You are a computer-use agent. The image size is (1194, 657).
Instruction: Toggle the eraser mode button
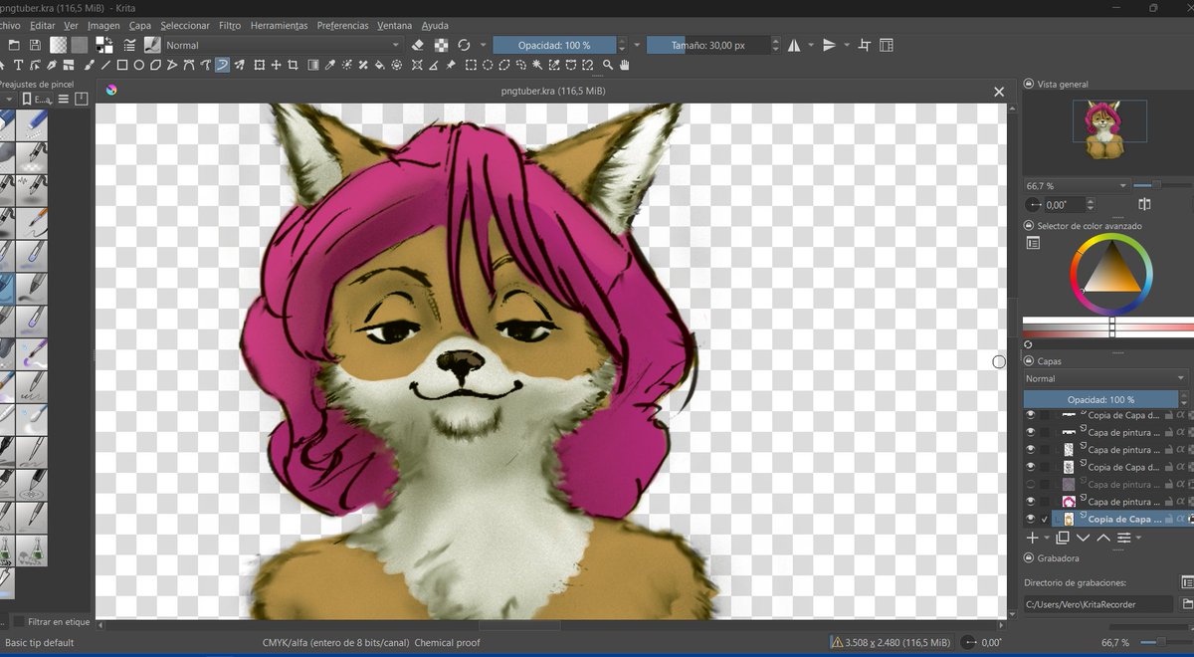point(418,45)
